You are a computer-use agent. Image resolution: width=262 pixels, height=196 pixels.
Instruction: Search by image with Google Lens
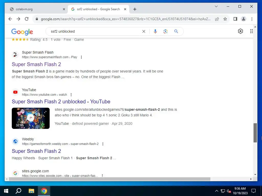[x=166, y=31]
